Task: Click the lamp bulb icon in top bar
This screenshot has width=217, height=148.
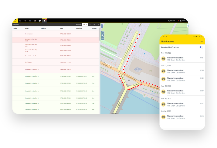Action: click(25, 21)
